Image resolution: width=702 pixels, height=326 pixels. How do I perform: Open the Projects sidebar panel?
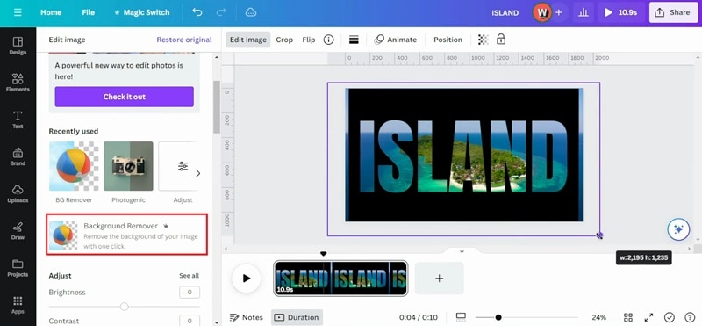click(18, 268)
